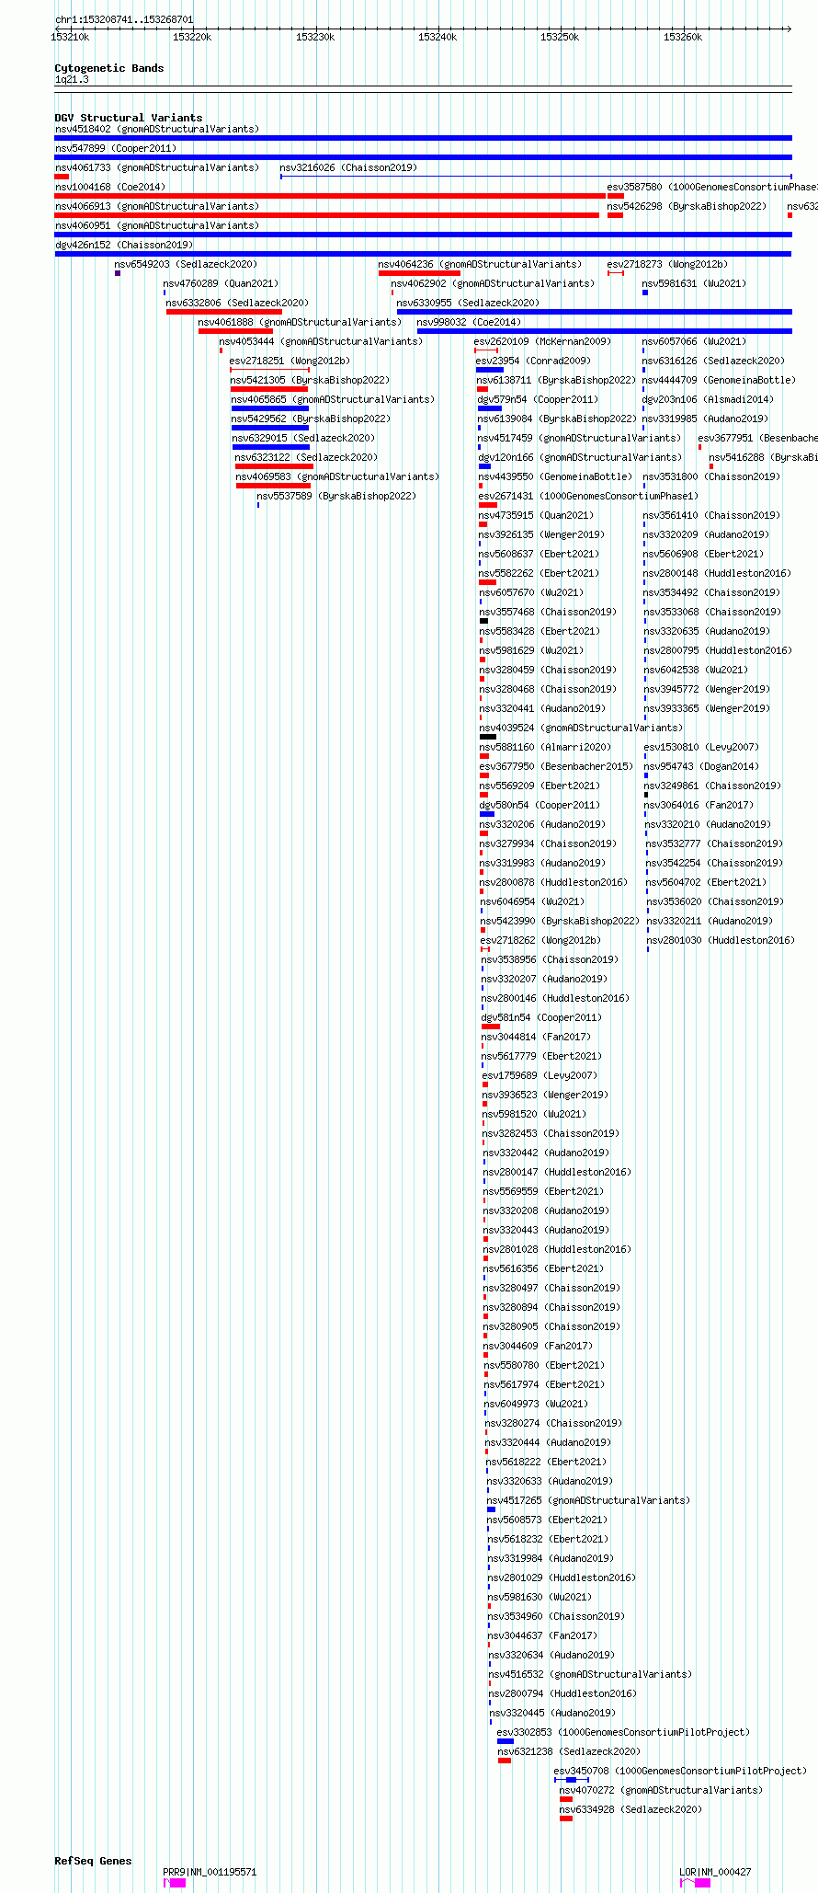Click the magenta PRR9 gene glyph
The image size is (818, 1893).
pos(175,1883)
